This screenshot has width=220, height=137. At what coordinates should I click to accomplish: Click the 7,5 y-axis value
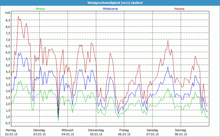pyautogui.click(x=8, y=33)
